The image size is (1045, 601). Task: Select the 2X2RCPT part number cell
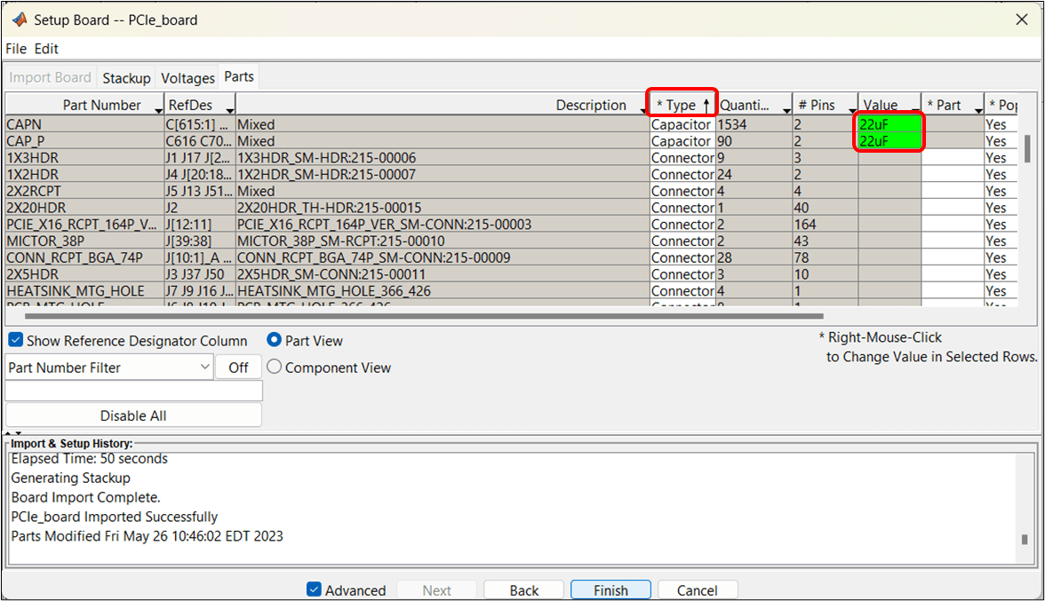coord(84,191)
